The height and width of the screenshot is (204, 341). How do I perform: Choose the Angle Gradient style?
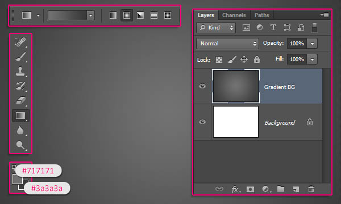[x=140, y=15]
